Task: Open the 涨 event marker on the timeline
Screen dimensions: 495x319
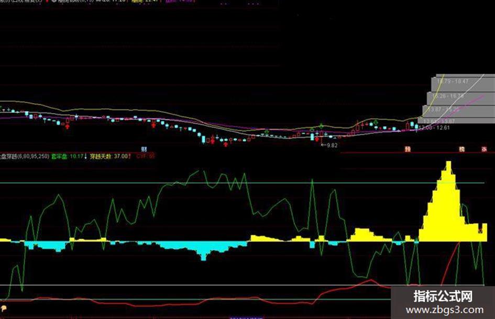Action: click(x=484, y=149)
